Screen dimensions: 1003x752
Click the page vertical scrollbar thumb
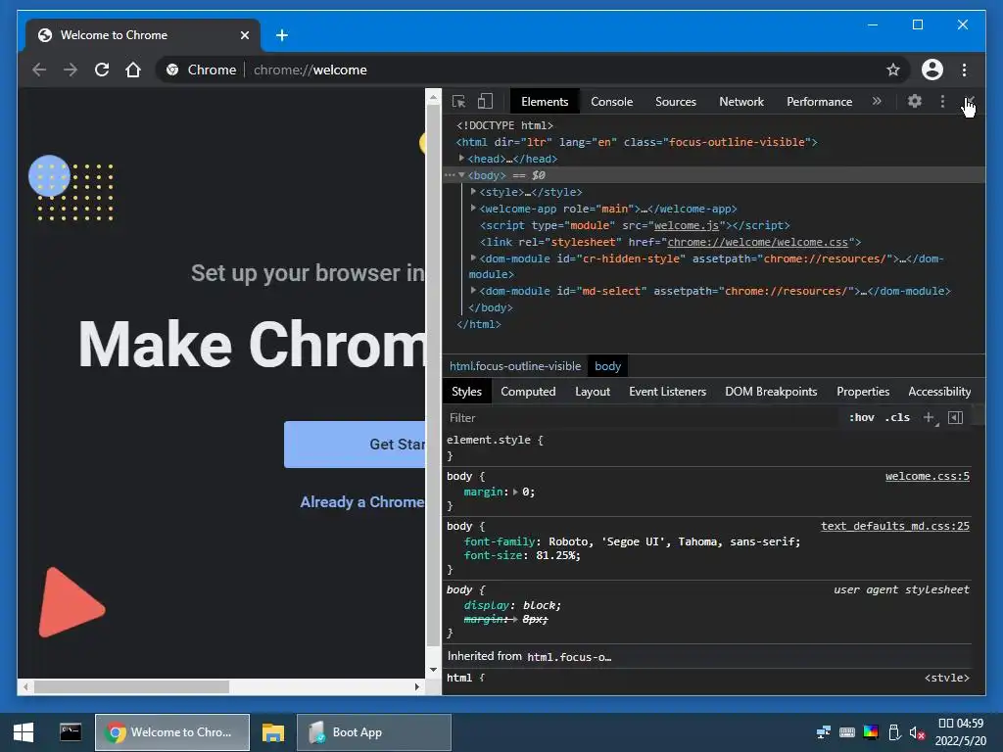(x=433, y=376)
